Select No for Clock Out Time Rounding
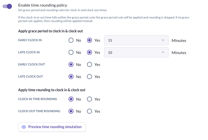This screenshot has height=140, width=208. click(x=71, y=111)
